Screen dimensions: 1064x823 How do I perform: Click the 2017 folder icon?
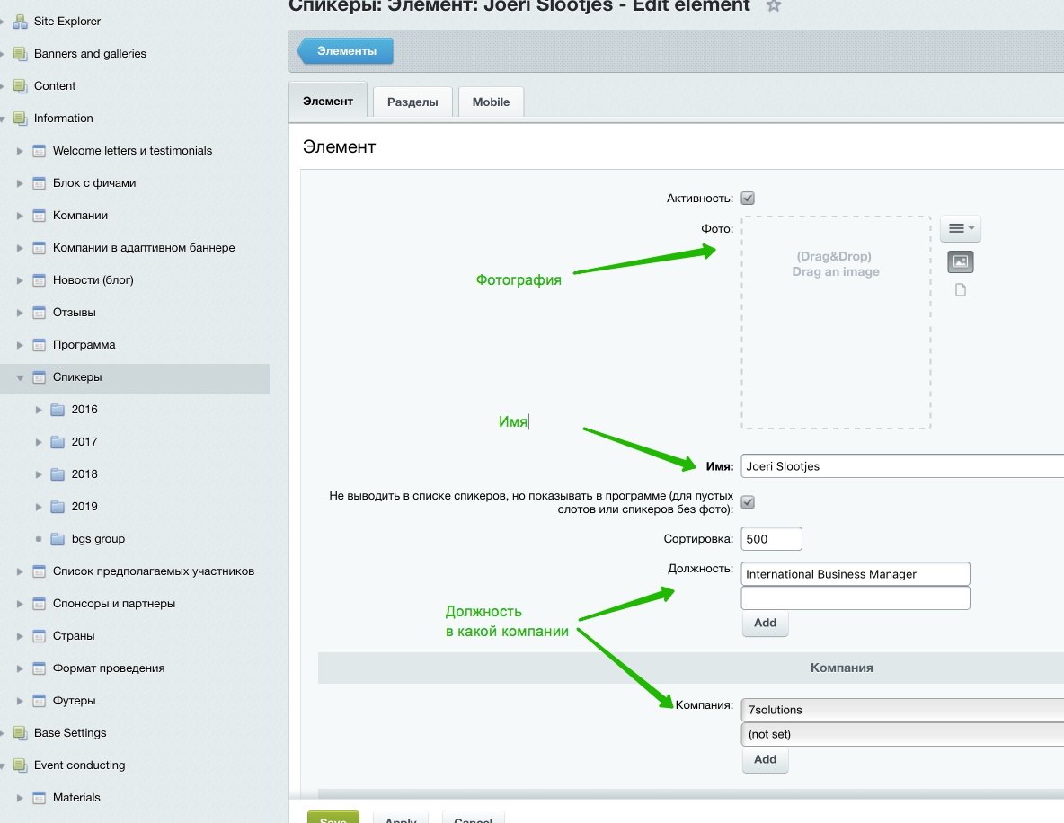click(58, 442)
